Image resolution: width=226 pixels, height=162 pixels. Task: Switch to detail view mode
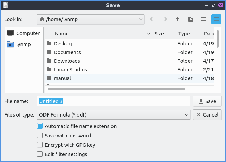[x=216, y=19]
